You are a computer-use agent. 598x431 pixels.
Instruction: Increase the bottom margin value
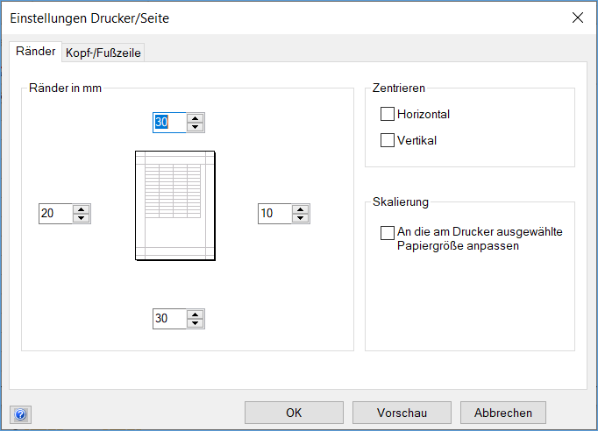tap(196, 314)
